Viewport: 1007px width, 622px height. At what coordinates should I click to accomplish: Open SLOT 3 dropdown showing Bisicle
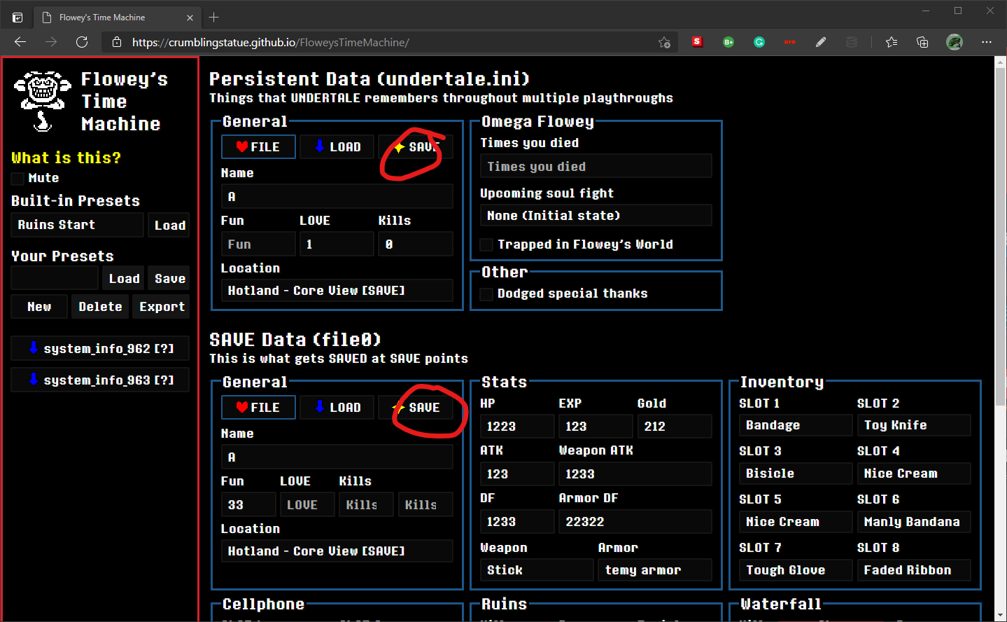pos(796,474)
